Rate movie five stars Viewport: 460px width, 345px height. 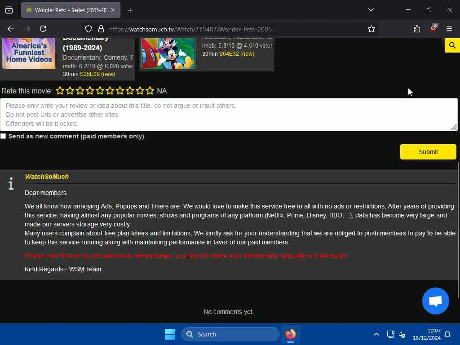coord(100,91)
